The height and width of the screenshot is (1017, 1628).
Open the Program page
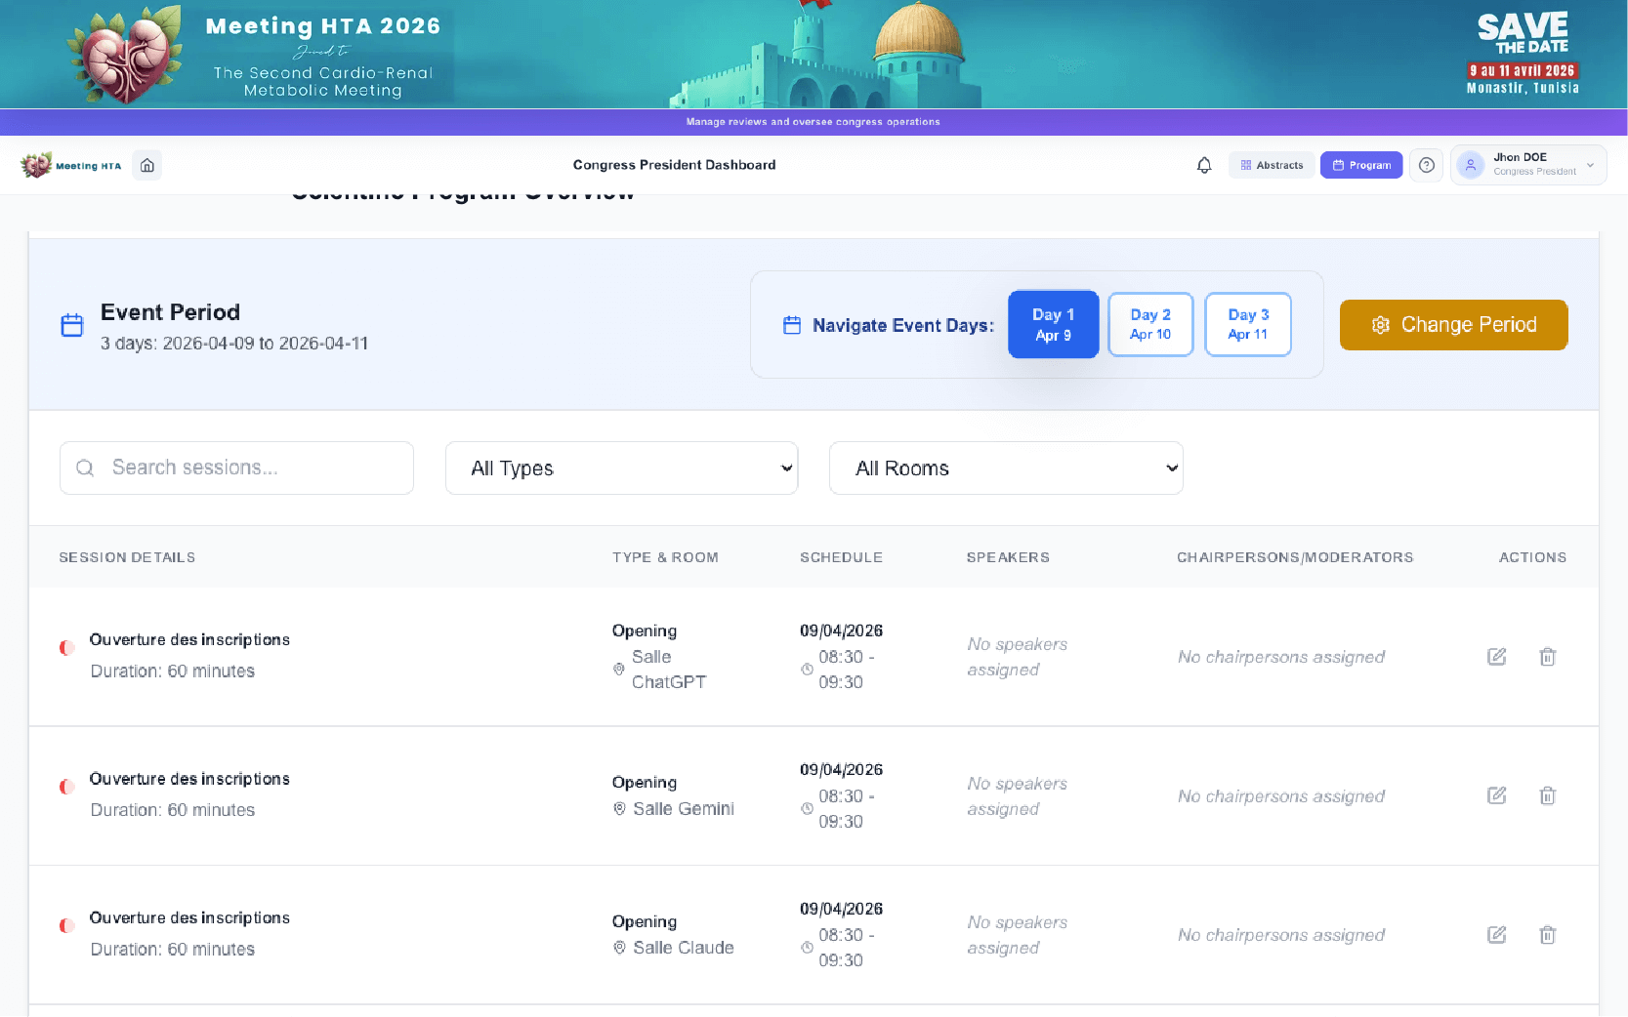click(x=1360, y=165)
